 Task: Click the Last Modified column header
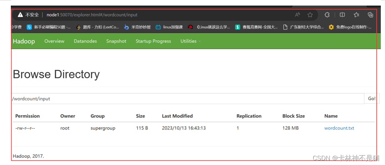[177, 116]
